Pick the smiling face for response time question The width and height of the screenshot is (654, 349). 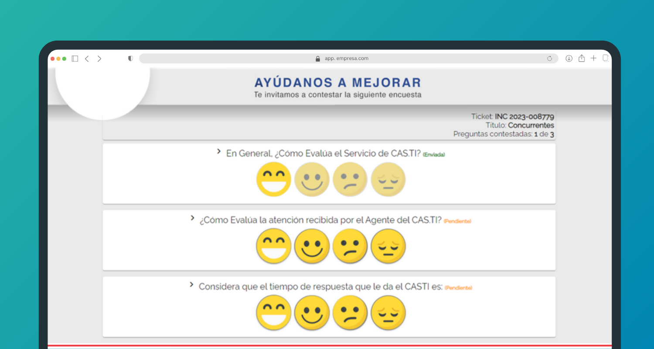point(312,312)
